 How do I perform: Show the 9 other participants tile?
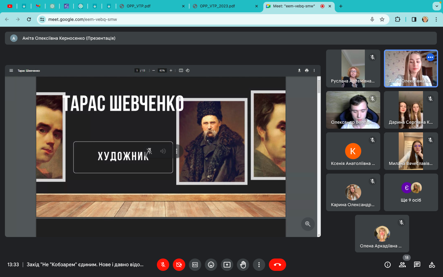pos(411,192)
